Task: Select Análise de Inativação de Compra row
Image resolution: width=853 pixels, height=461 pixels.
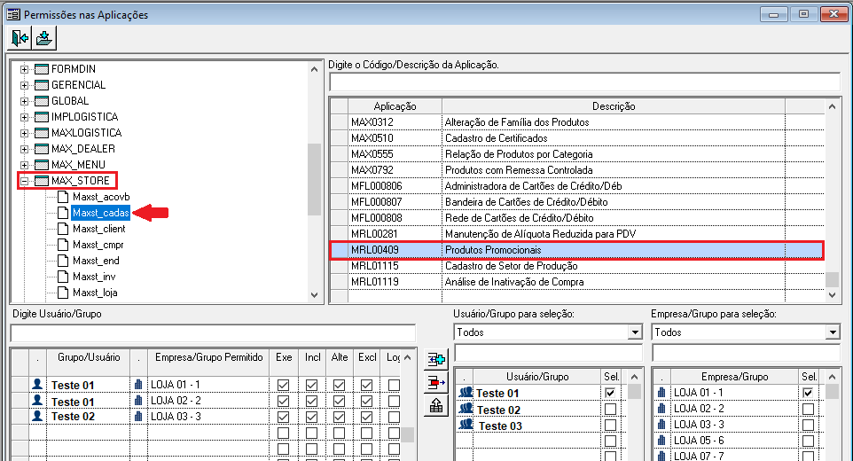Action: coord(576,282)
